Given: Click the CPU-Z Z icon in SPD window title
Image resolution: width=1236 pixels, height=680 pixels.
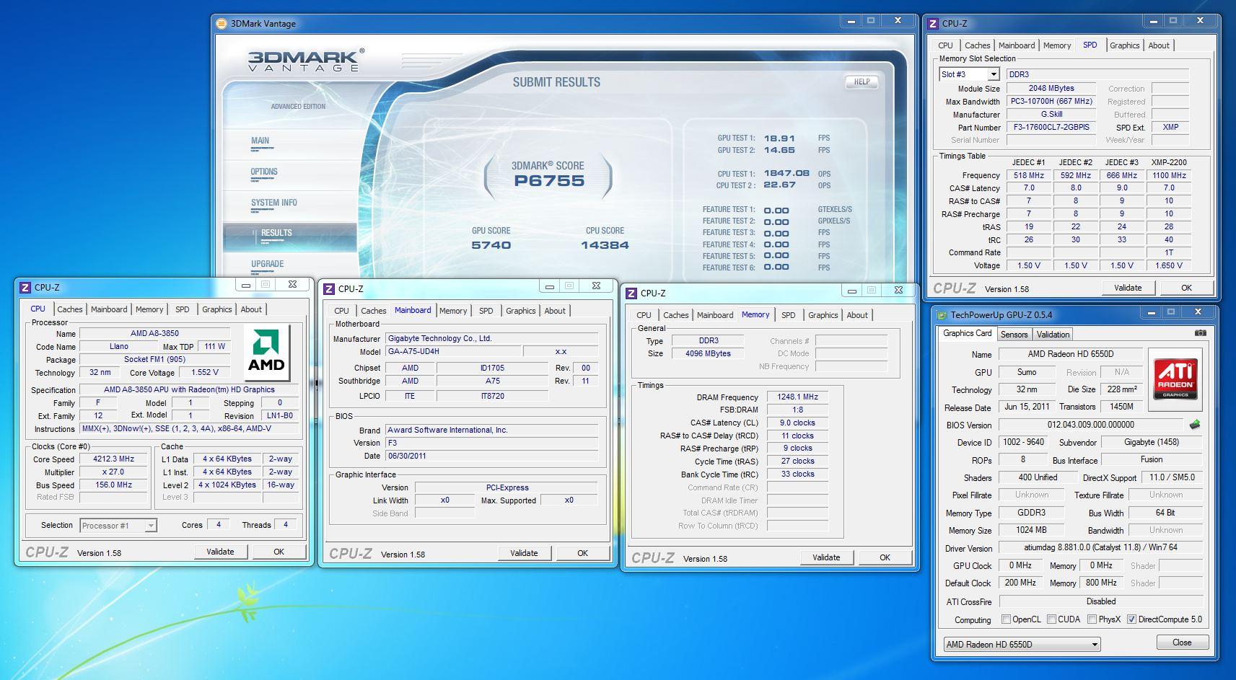Looking at the screenshot, I should click(933, 23).
